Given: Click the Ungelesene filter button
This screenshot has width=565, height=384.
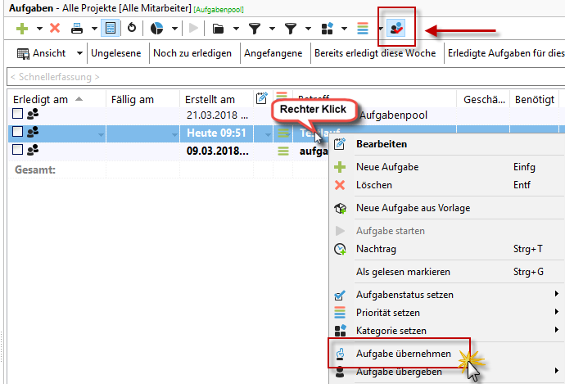Looking at the screenshot, I should [x=116, y=54].
